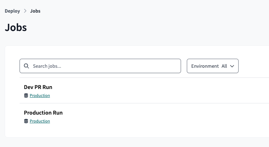Viewport: 269px width, 147px height.
Task: Open the Dev PR Run job
Action: [38, 87]
